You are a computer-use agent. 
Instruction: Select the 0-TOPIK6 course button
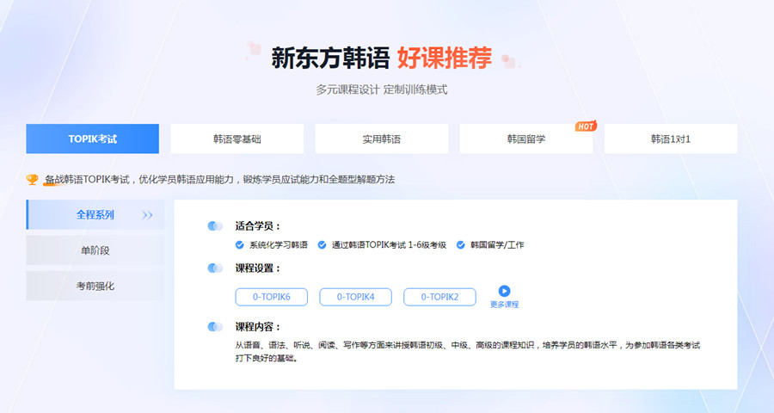click(x=271, y=297)
